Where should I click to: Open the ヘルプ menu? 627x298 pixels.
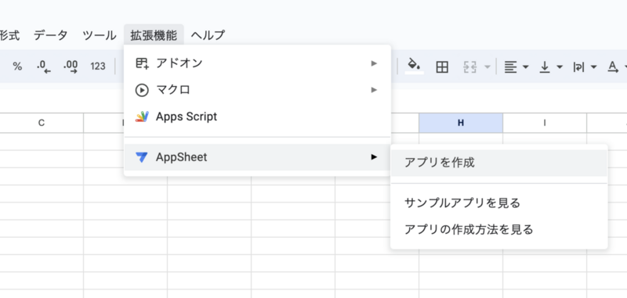tap(208, 35)
